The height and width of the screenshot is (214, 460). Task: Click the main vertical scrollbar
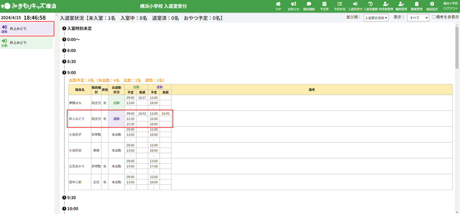(457, 47)
